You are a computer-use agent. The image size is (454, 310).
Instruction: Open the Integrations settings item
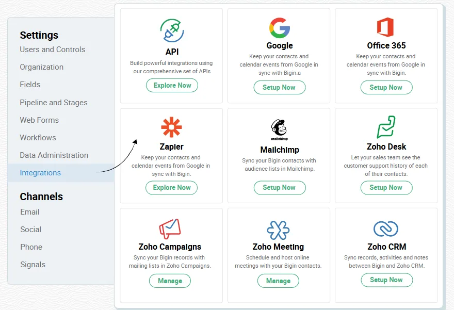pyautogui.click(x=40, y=173)
